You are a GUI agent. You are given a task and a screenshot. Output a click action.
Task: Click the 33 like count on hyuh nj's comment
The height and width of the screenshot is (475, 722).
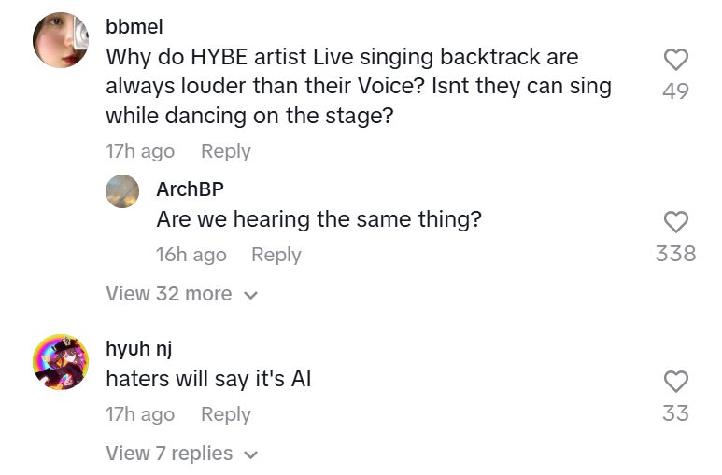675,413
